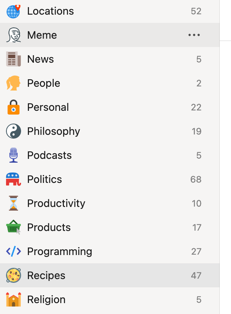Click the shopping basket icon for Products
This screenshot has width=231, height=314.
pos(14,227)
